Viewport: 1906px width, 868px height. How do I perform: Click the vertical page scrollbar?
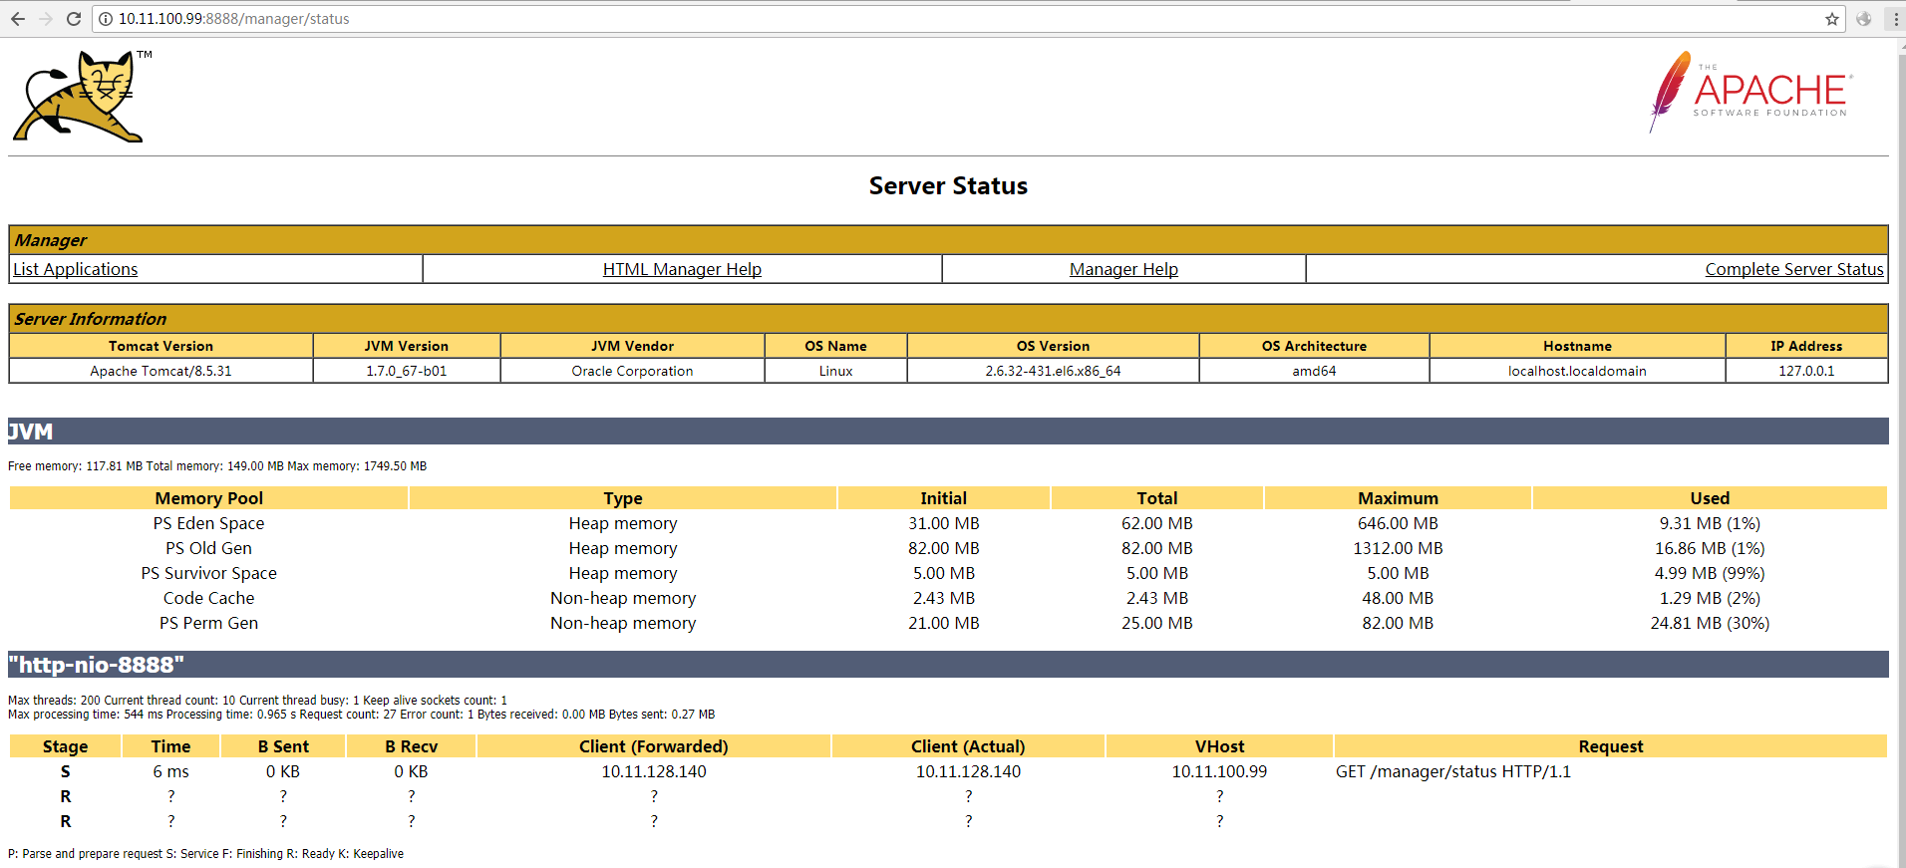(1900, 448)
